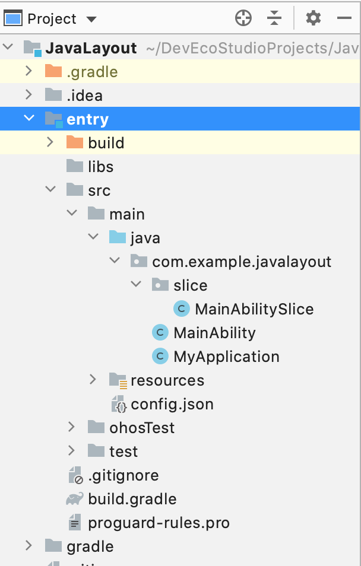The image size is (361, 566).
Task: Click the .gitignore file icon
Action: 74,475
